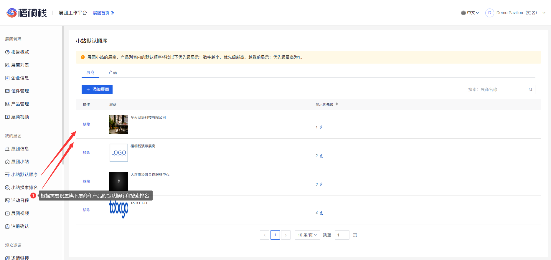Click the D user avatar icon
The image size is (551, 260).
click(490, 13)
